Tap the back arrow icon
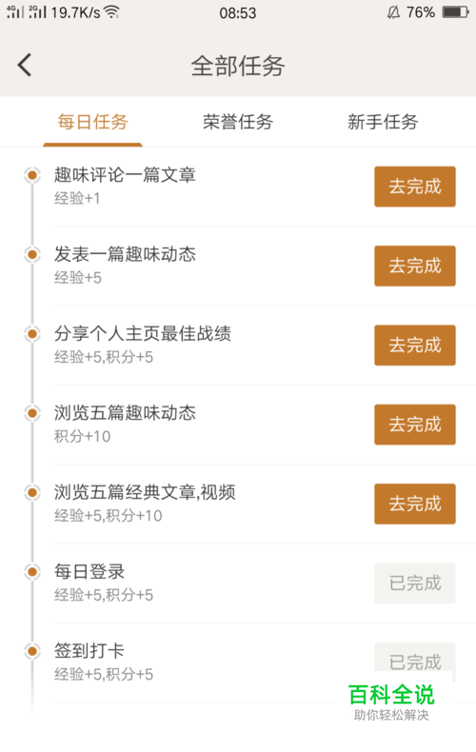The image size is (476, 752). point(25,65)
